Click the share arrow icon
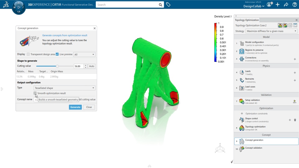Image resolution: width=299 pixels, height=168 pixels. (286, 5)
